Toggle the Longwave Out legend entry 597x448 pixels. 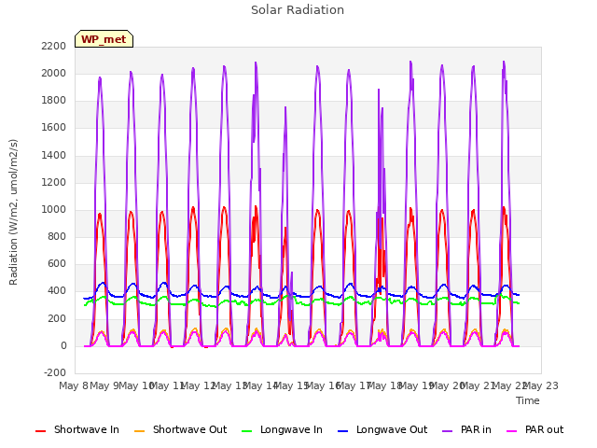click(382, 429)
